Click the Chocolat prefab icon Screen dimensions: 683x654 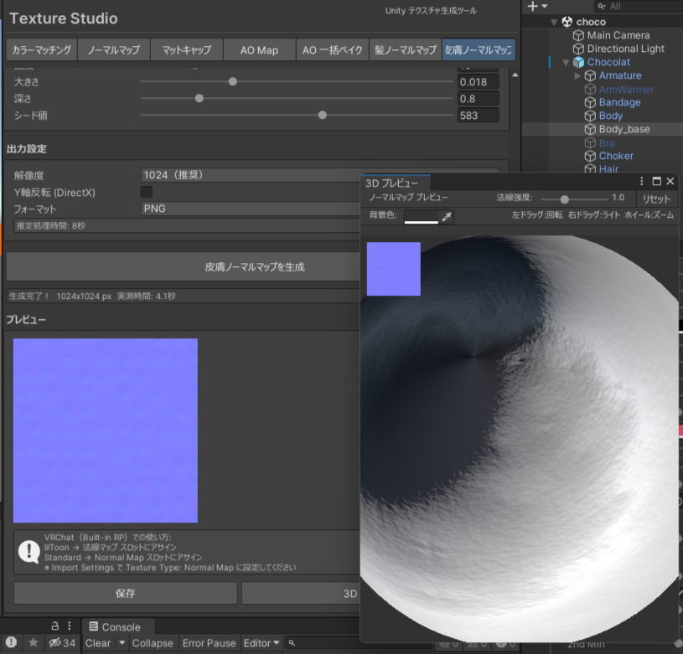point(578,62)
